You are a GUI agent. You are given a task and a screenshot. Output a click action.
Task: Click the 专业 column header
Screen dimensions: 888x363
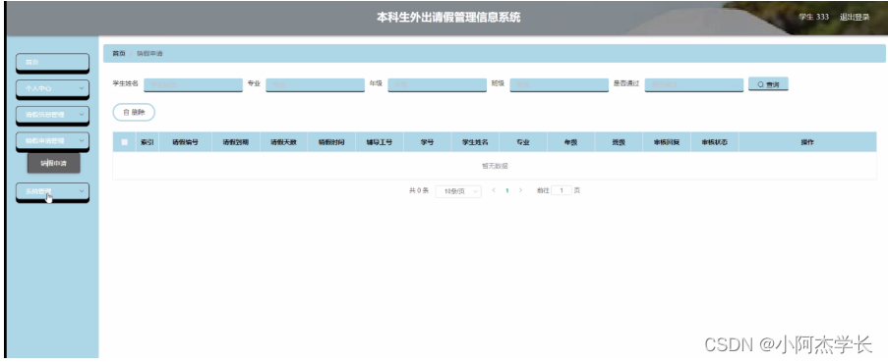click(x=523, y=142)
